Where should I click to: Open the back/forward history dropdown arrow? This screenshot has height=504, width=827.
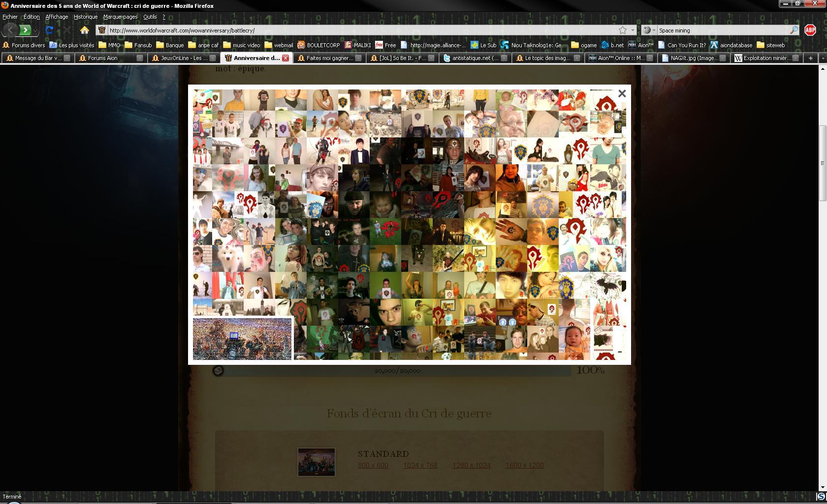35,30
